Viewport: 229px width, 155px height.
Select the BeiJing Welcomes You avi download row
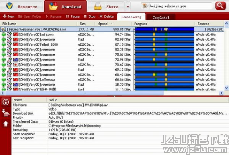pos(112,29)
